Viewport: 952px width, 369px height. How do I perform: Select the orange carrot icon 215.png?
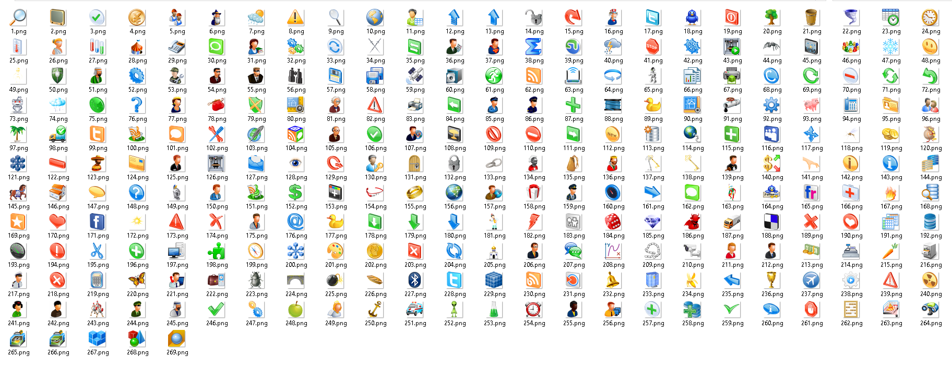tap(891, 251)
